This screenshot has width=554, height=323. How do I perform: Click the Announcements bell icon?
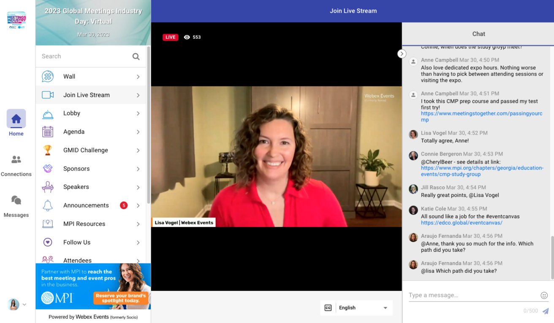pos(48,205)
